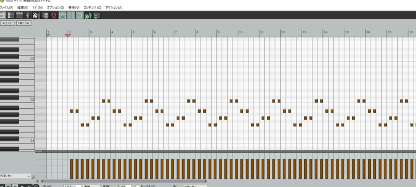This screenshot has width=416, height=187.
Task: Click the red playhead marker on ruler
Action: pos(68,35)
